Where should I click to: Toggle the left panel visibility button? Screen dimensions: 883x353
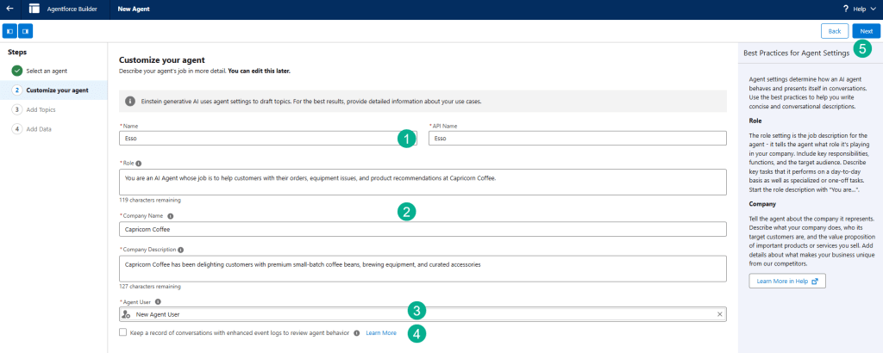(x=10, y=31)
